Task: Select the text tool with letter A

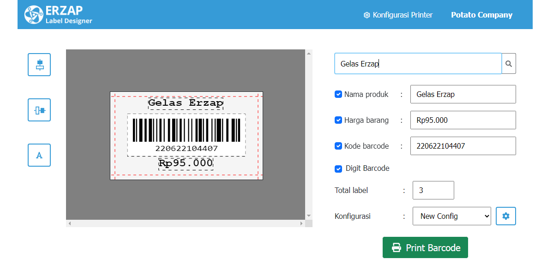Action: coord(39,155)
